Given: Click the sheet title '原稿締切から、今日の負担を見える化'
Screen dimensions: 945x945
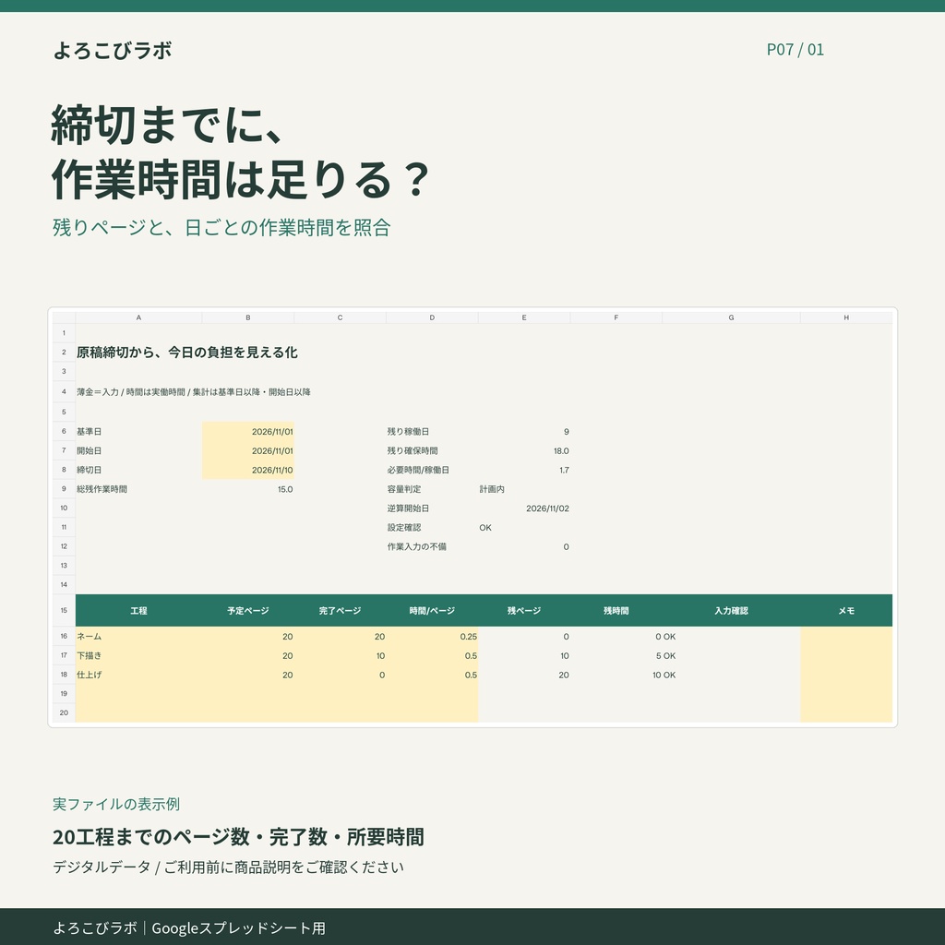Looking at the screenshot, I should click(x=186, y=353).
